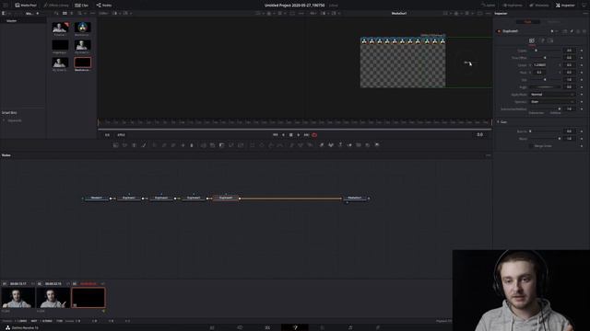Add a Rectangle mask from the toolbar
The width and height of the screenshot is (590, 331).
(252, 145)
